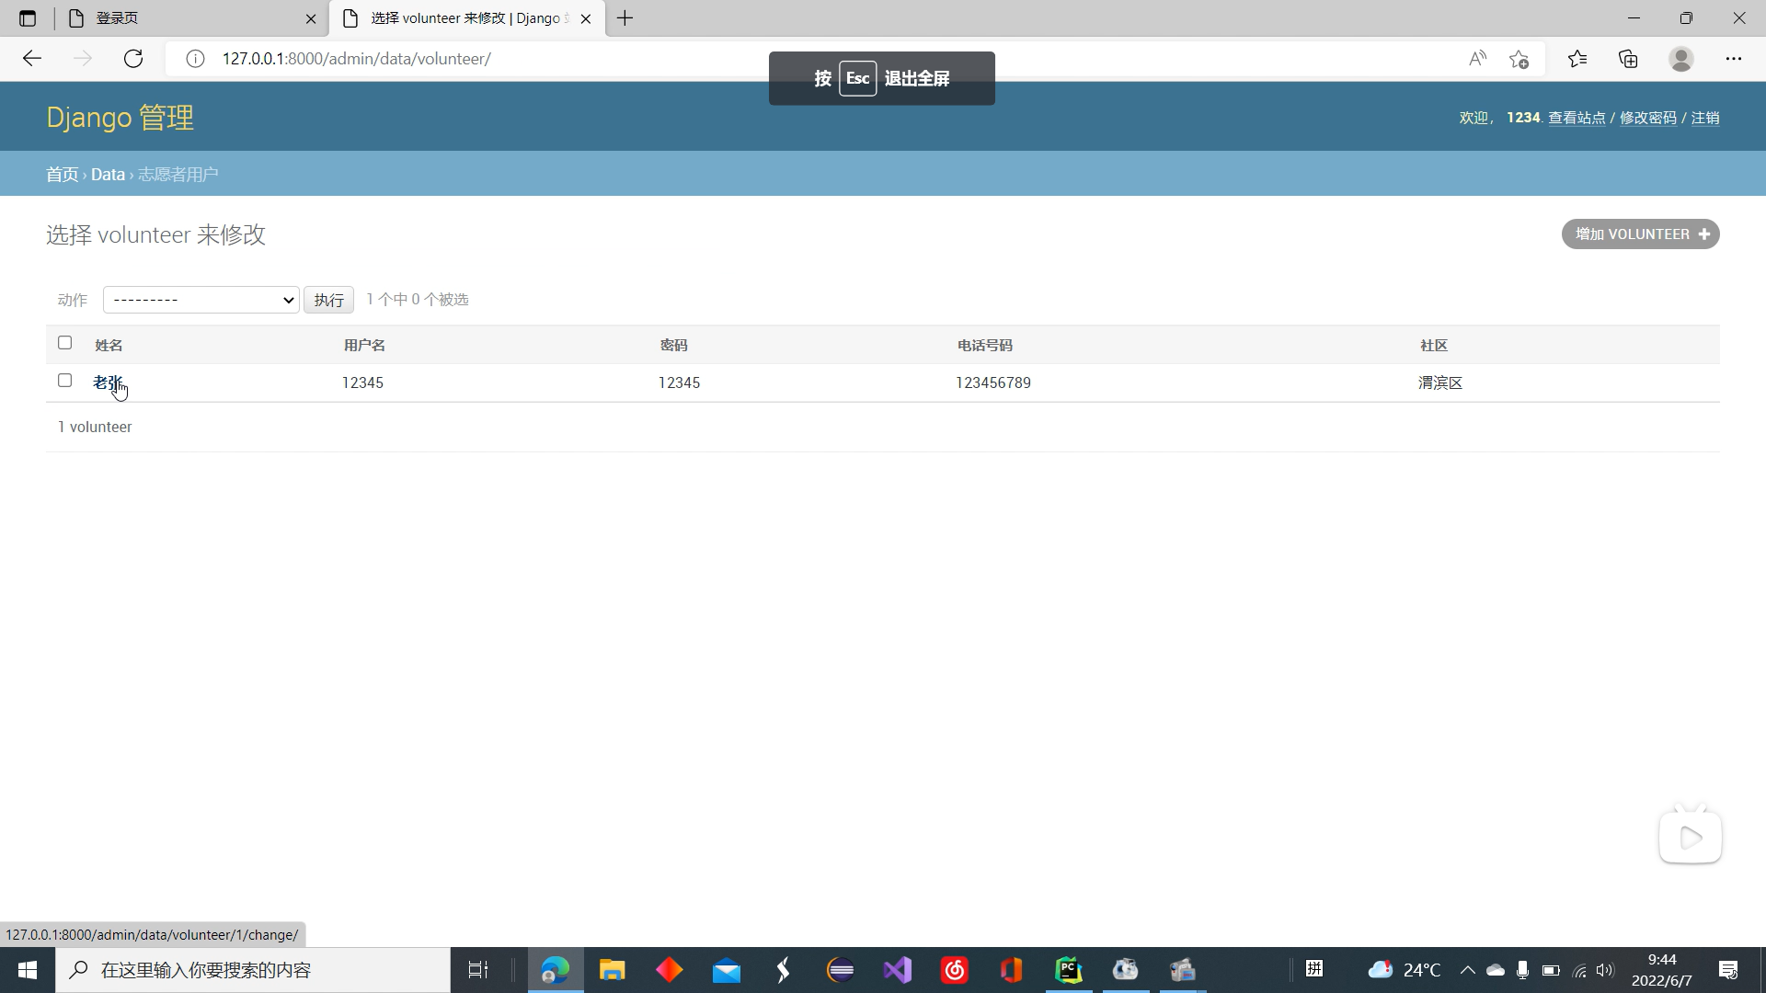This screenshot has height=993, width=1766.
Task: Open File Explorer in taskbar
Action: (x=613, y=970)
